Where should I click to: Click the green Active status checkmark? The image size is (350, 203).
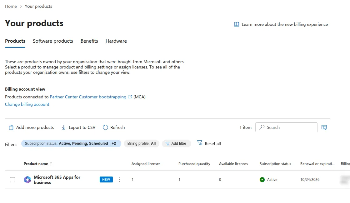[262, 180]
